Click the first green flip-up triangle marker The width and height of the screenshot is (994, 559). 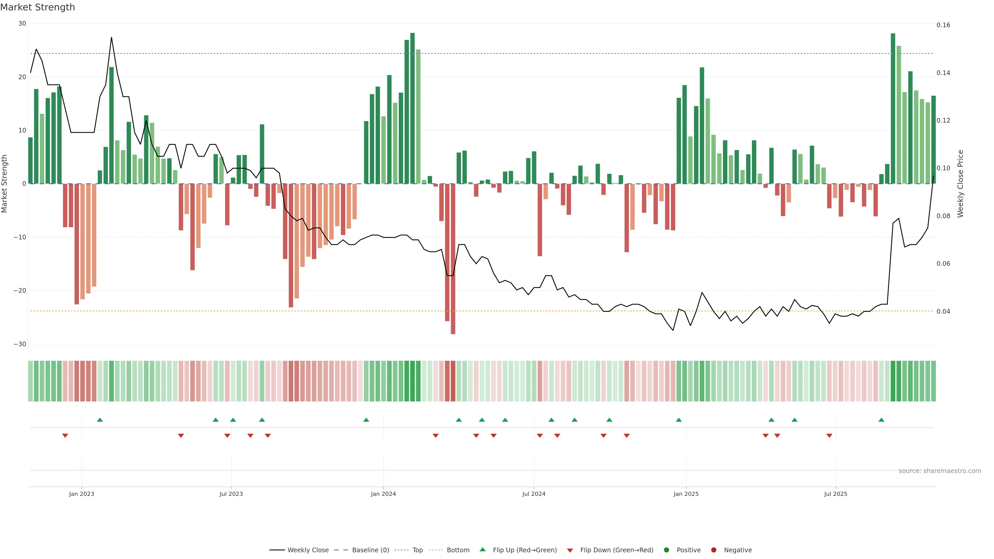click(100, 420)
